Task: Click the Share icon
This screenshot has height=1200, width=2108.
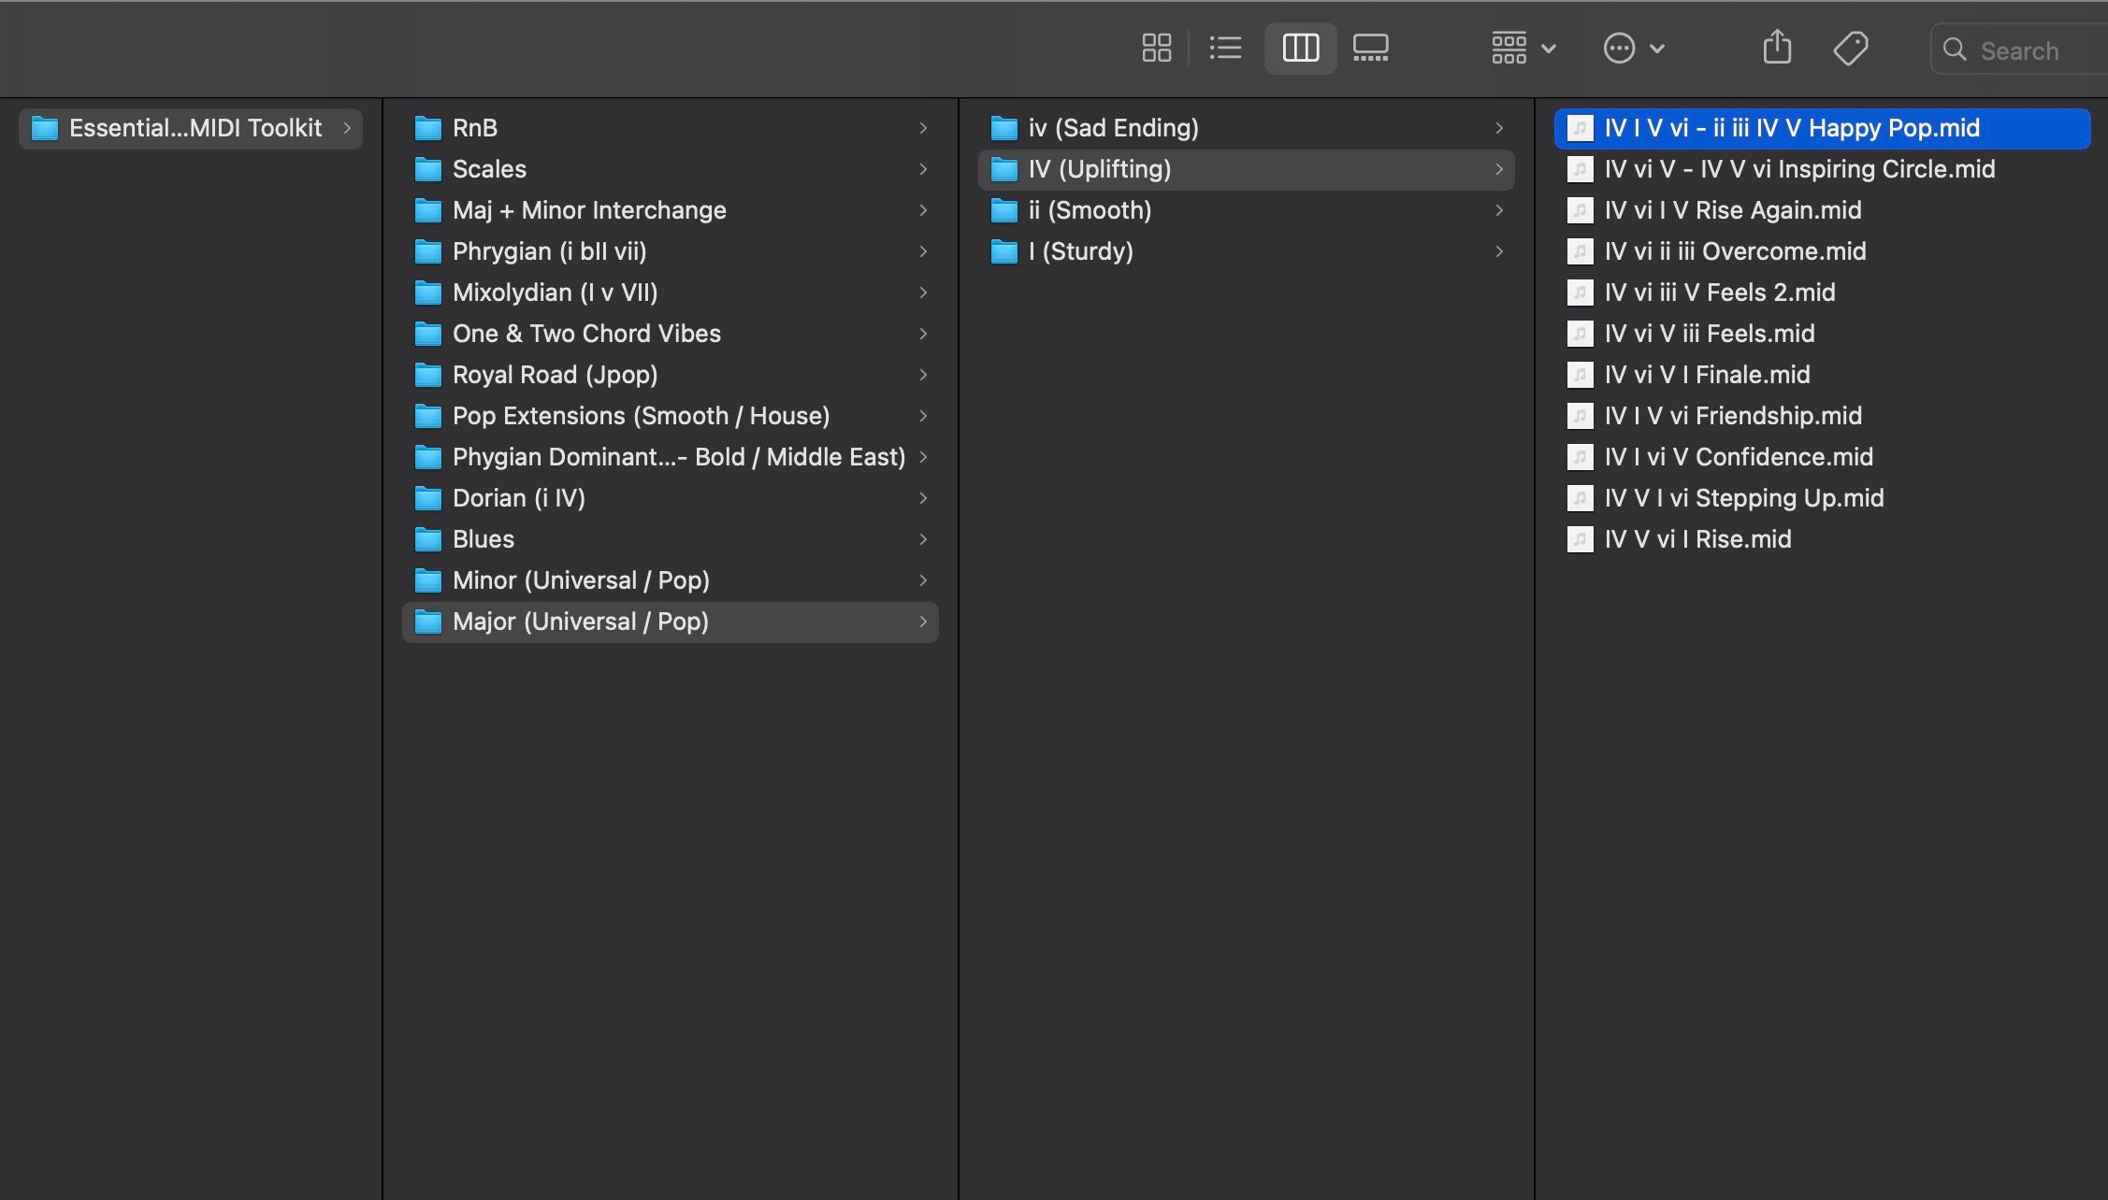Action: point(1777,48)
